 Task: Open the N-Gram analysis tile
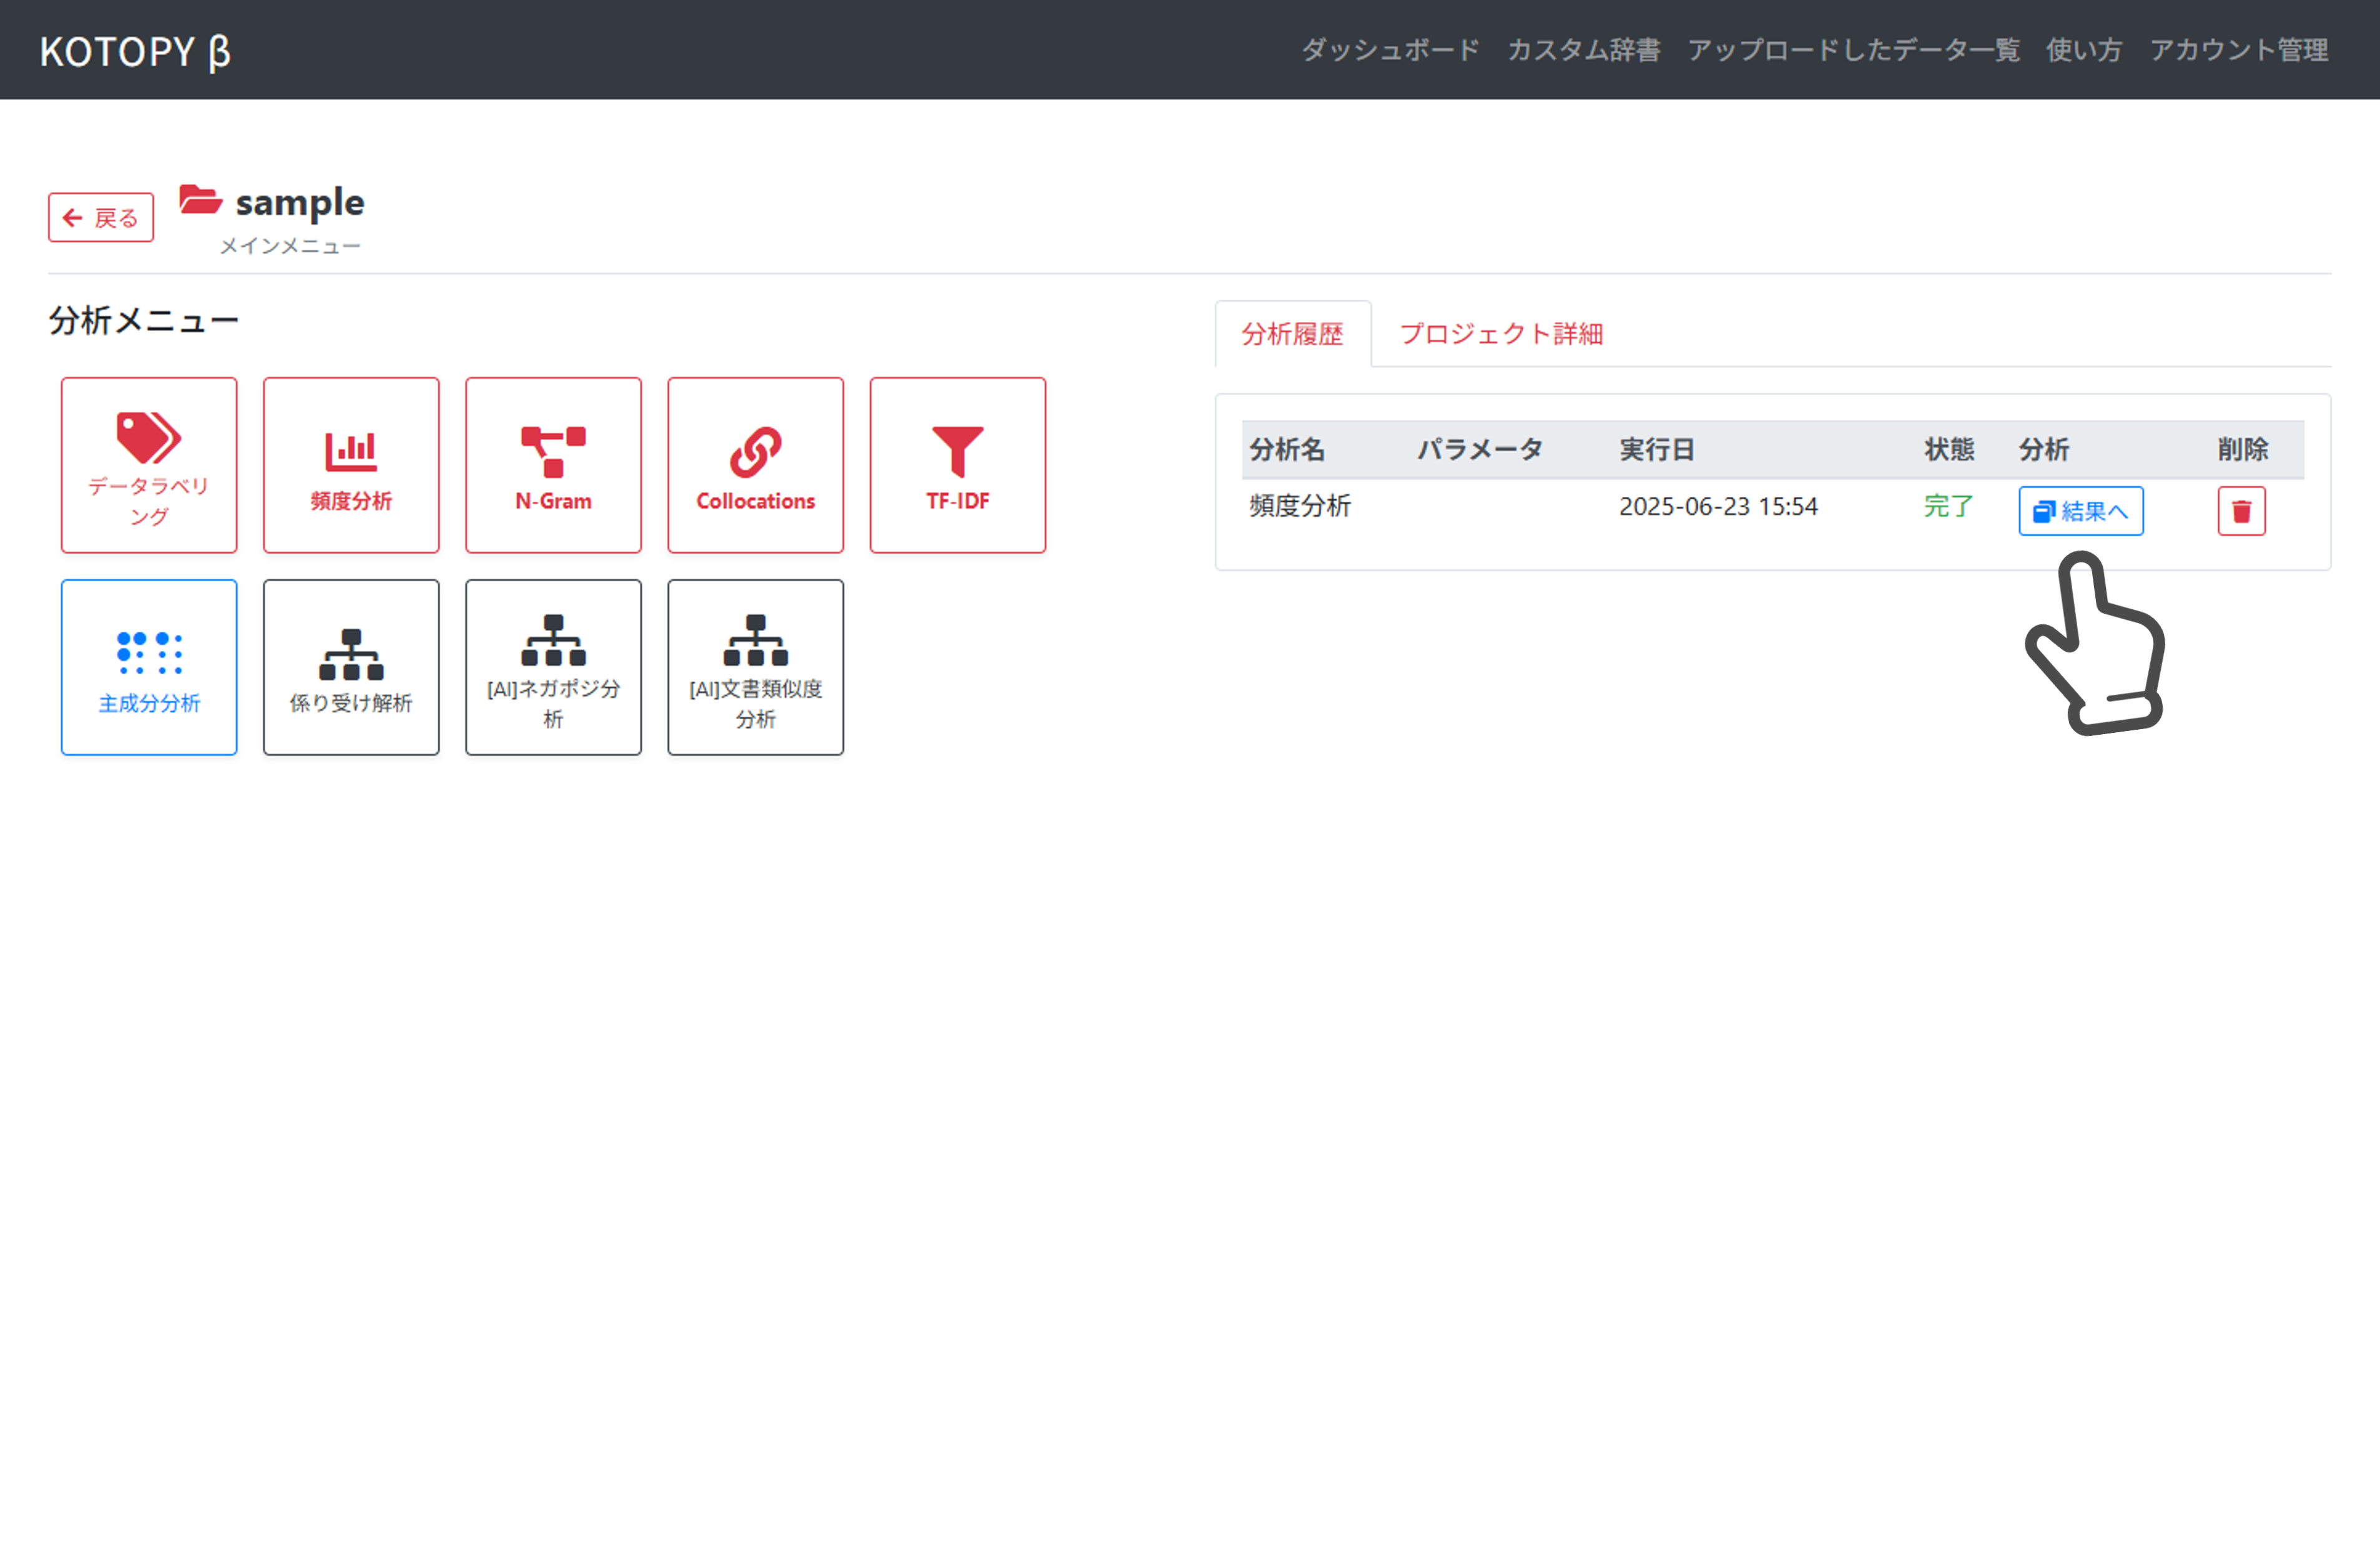tap(553, 465)
